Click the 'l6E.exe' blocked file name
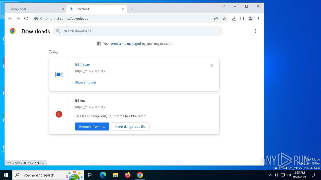This screenshot has width=321, height=180. [x=80, y=100]
